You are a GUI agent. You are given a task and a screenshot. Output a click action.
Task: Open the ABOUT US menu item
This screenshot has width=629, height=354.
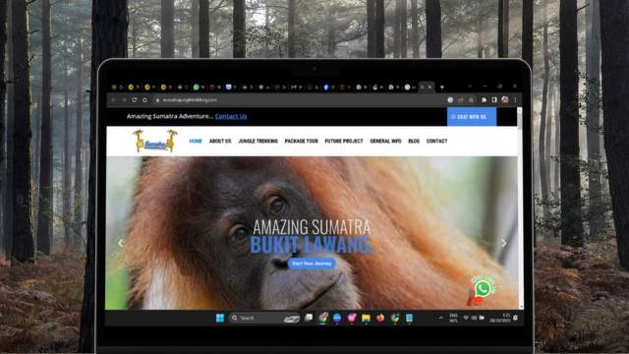(220, 141)
